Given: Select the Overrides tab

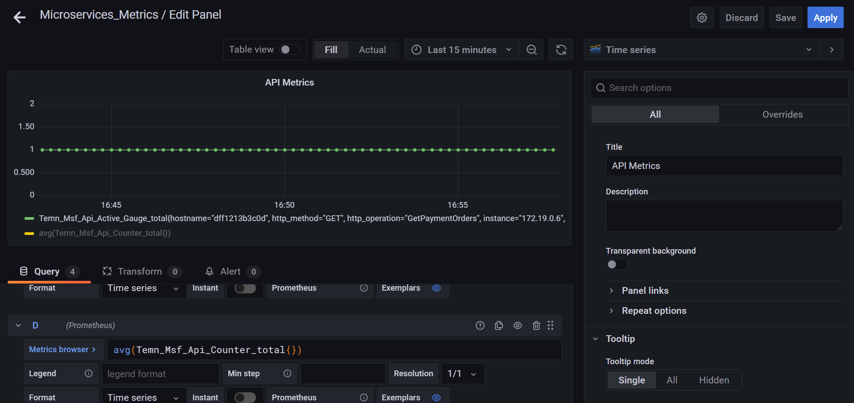Looking at the screenshot, I should pos(782,115).
